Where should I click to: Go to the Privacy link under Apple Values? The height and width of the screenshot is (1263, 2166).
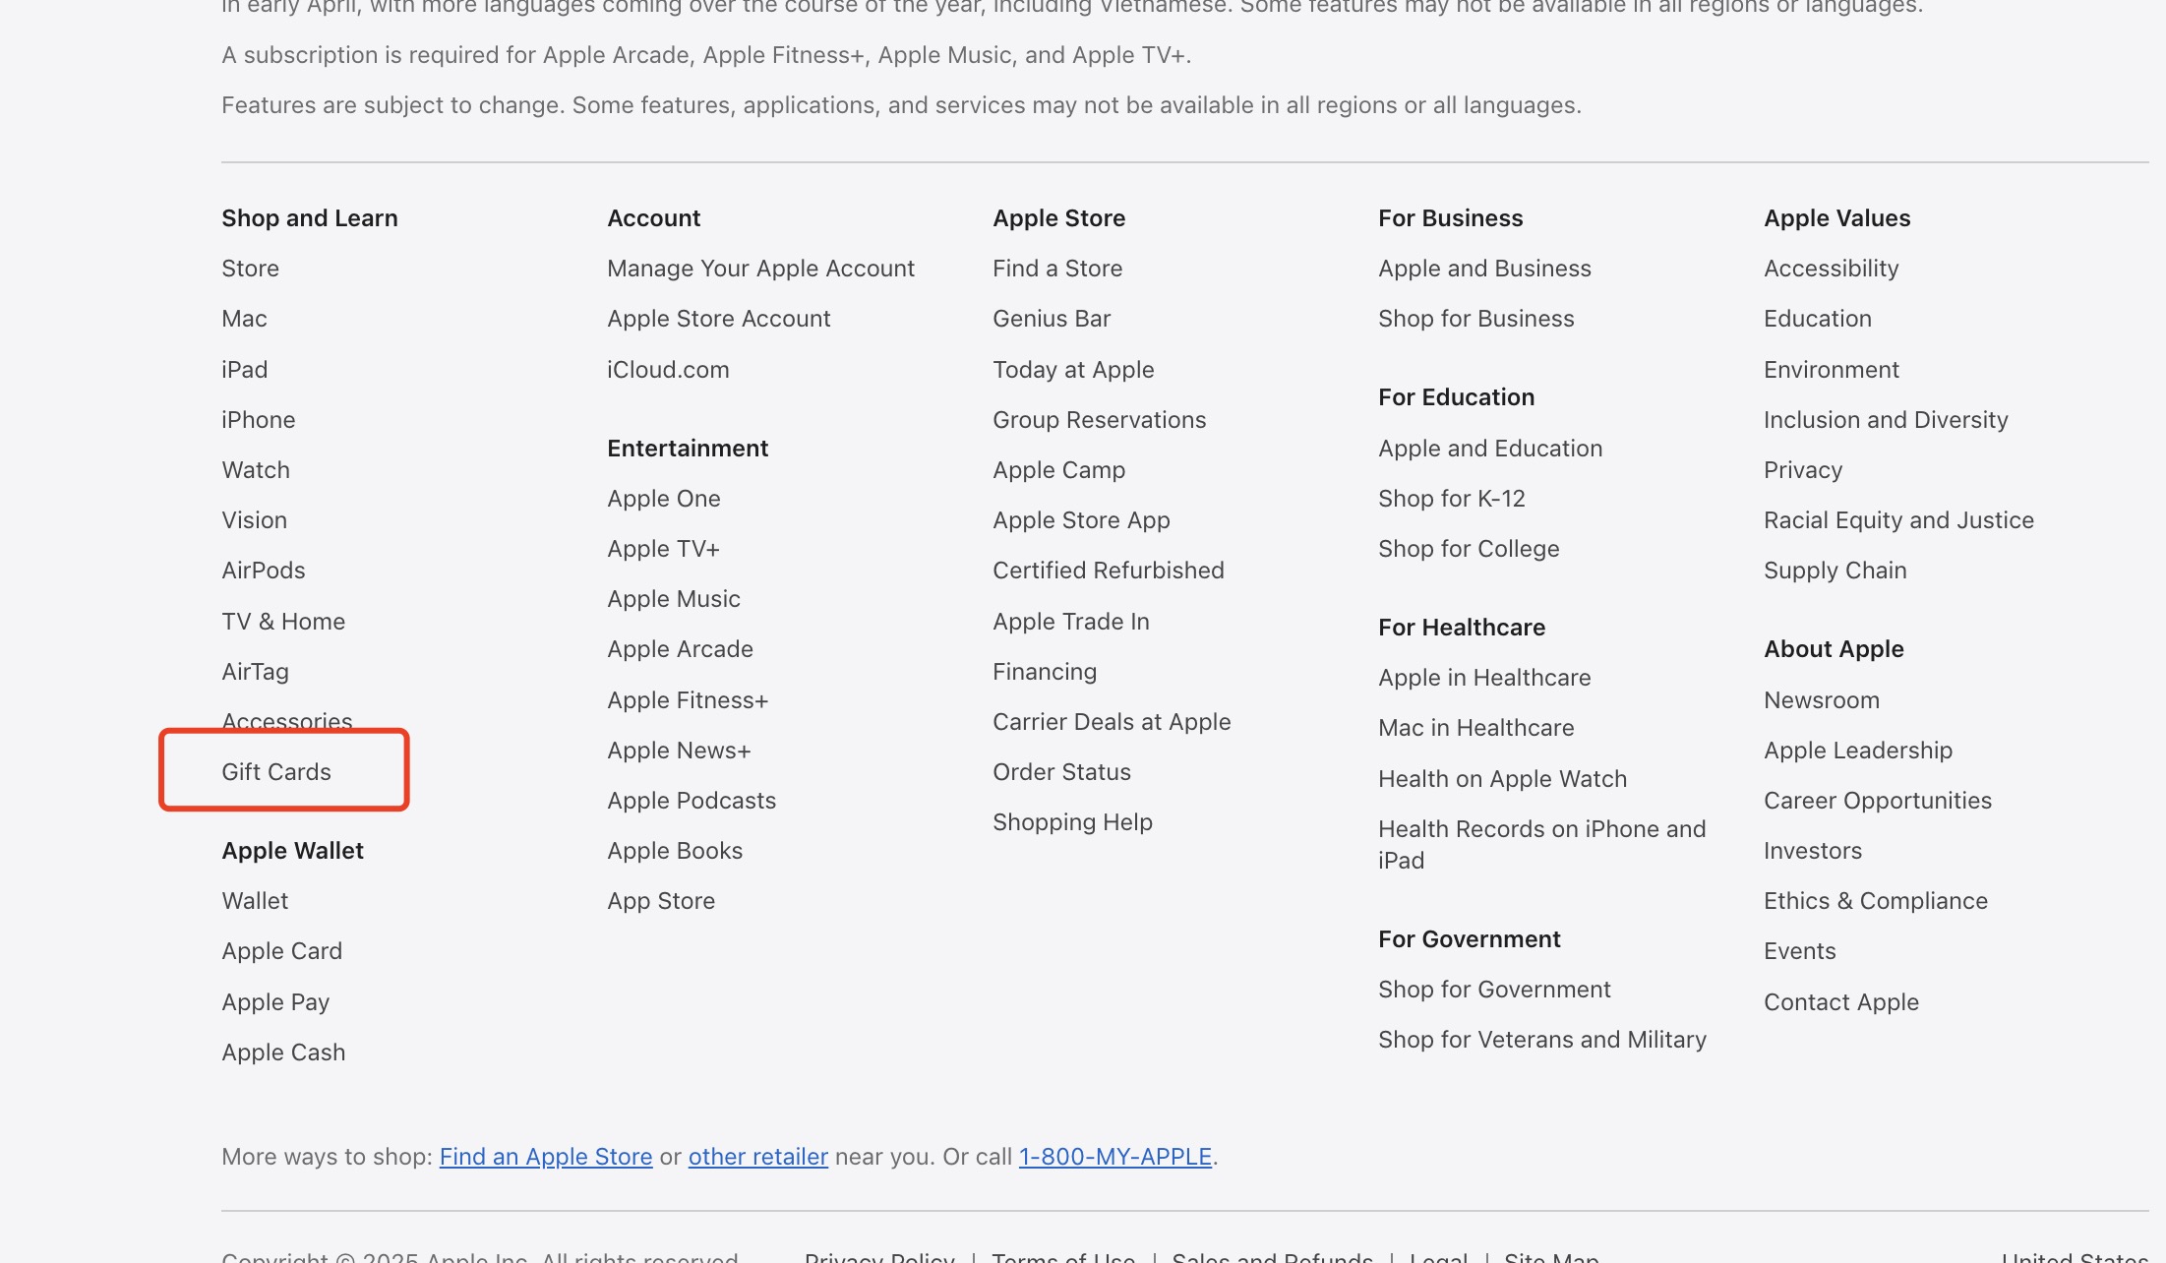coord(1802,469)
